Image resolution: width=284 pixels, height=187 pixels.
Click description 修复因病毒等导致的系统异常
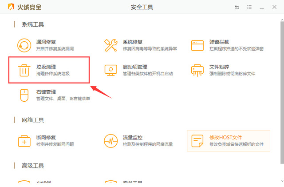(150, 48)
